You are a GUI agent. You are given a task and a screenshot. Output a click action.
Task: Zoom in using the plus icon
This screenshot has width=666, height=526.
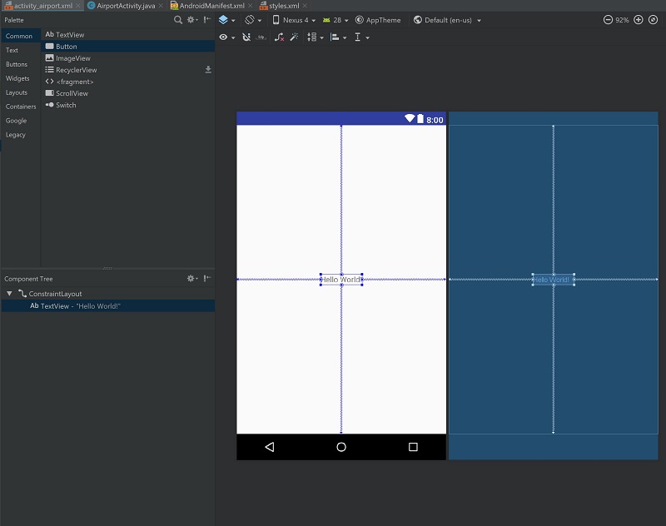point(639,20)
